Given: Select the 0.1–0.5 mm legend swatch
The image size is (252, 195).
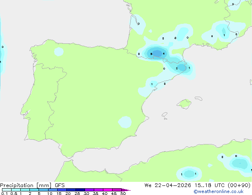Looking at the screenshot, I should click(x=7, y=190).
